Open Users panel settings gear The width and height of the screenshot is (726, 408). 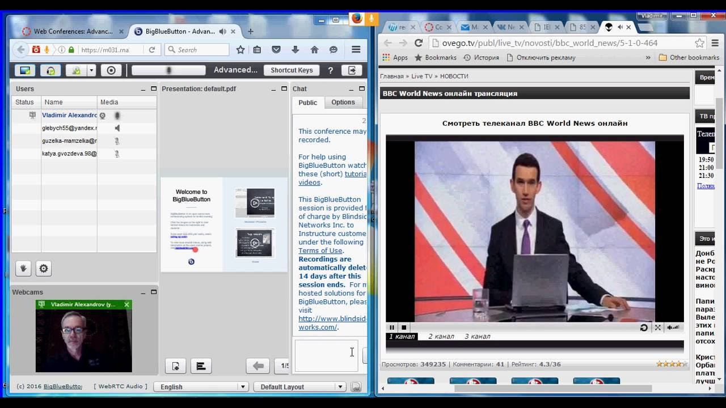click(44, 269)
